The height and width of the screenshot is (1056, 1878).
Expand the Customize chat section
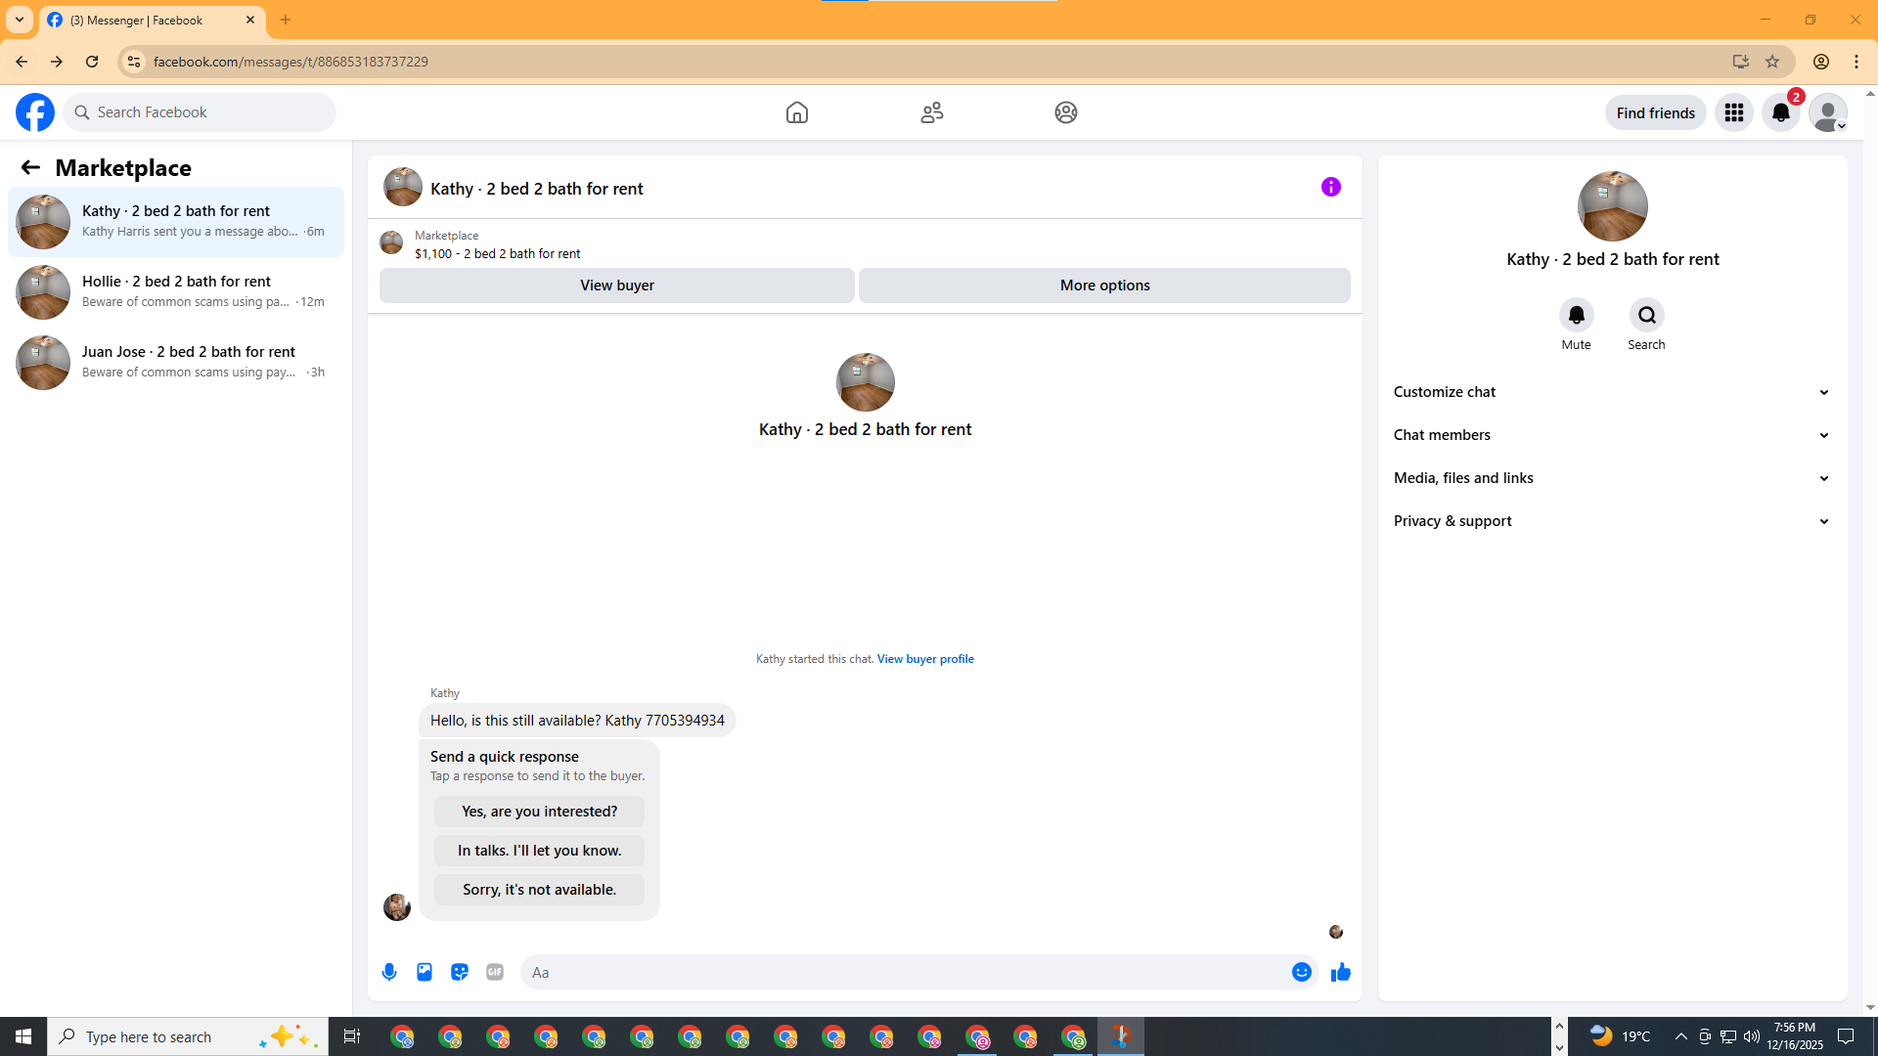[x=1612, y=392]
